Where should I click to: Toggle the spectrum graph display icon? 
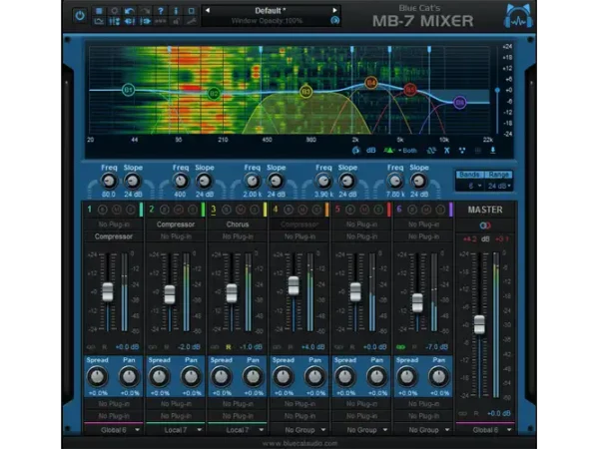tap(99, 21)
